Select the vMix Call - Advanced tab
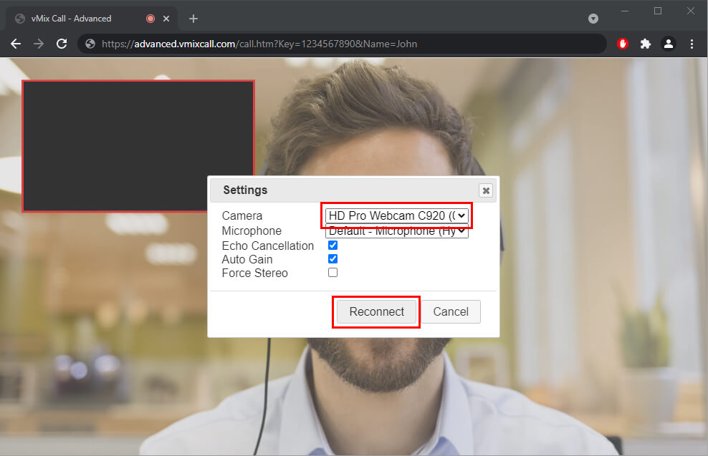 coord(79,19)
